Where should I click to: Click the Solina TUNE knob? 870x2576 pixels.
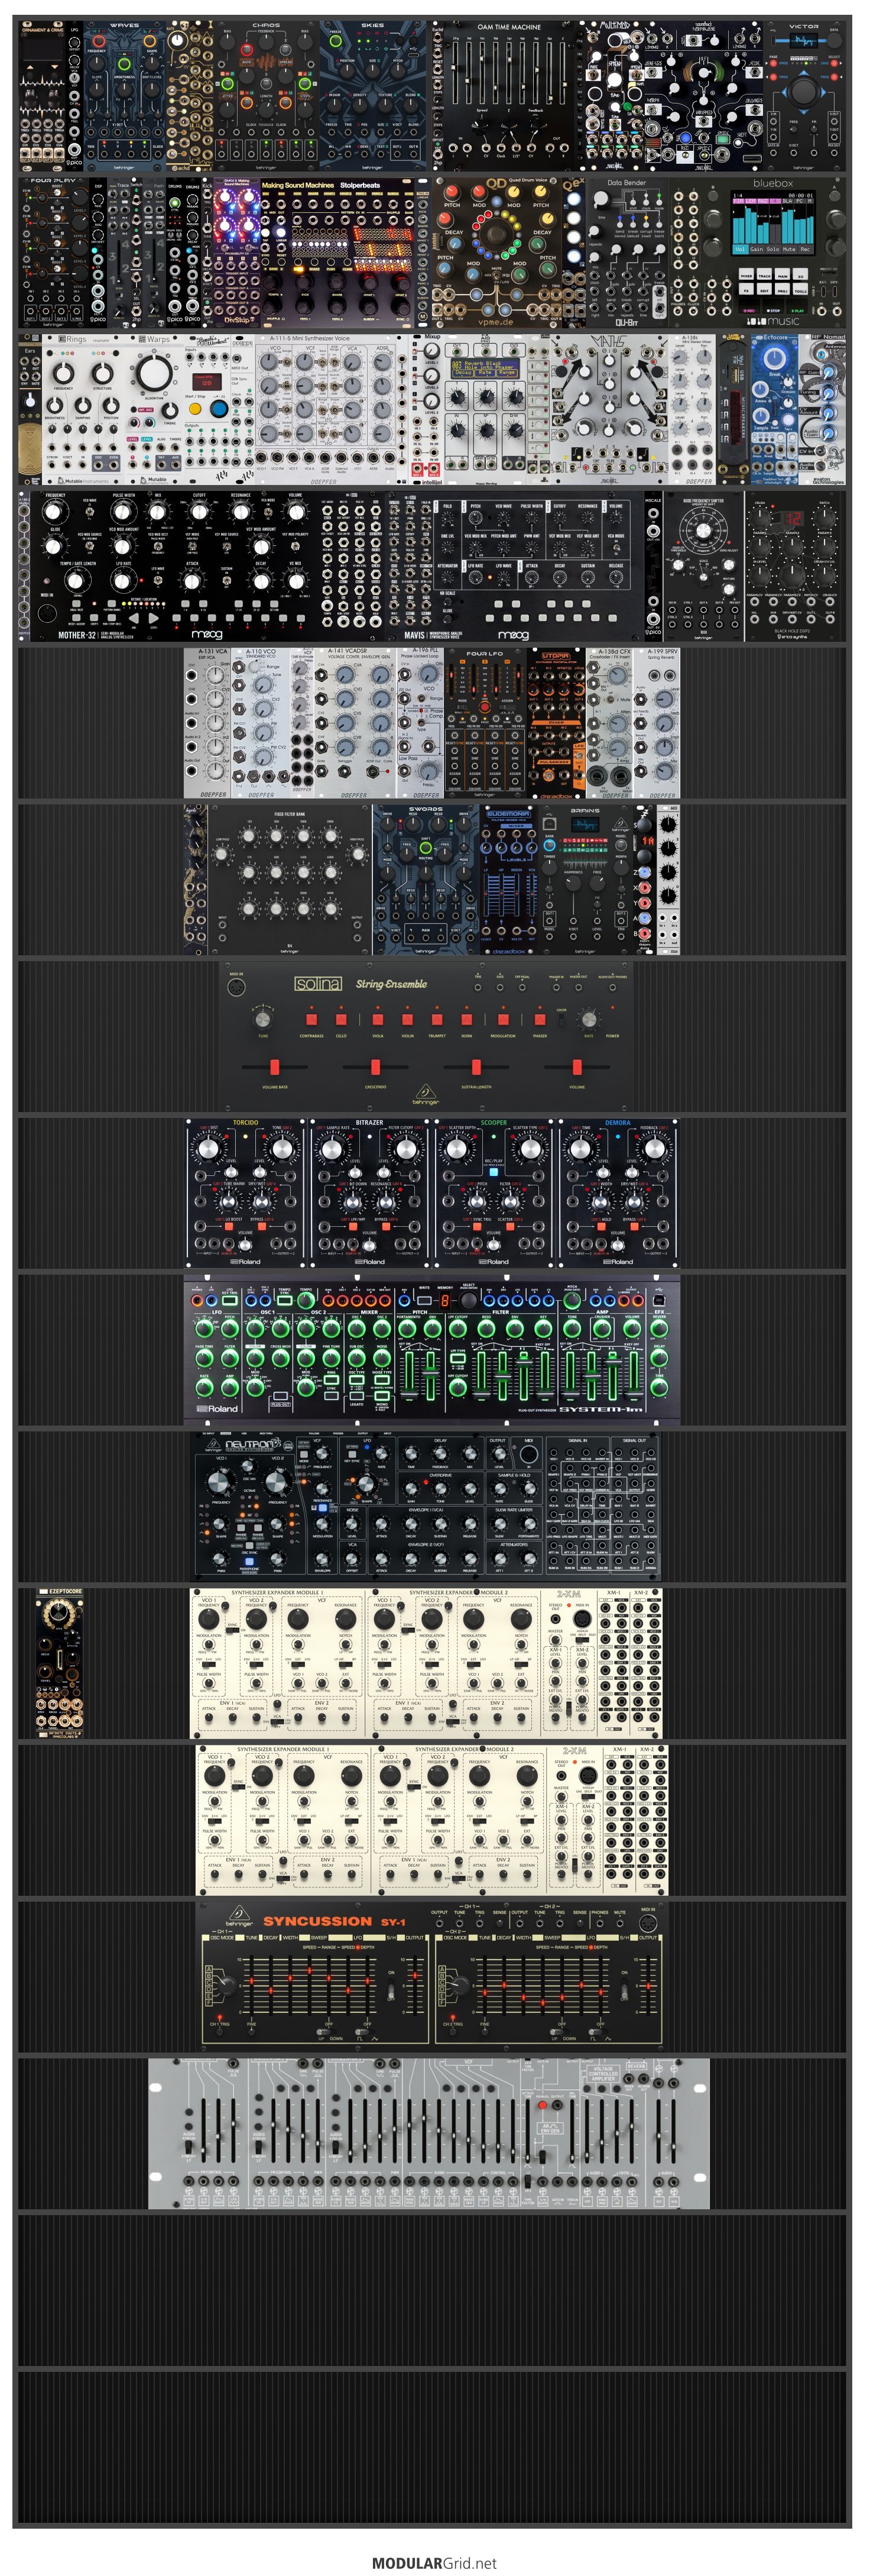pos(262,1019)
